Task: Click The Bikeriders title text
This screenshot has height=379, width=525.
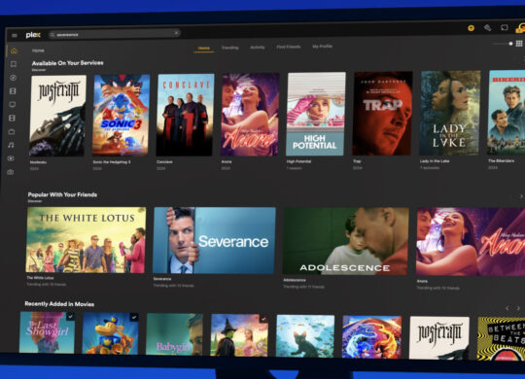Action: click(501, 160)
